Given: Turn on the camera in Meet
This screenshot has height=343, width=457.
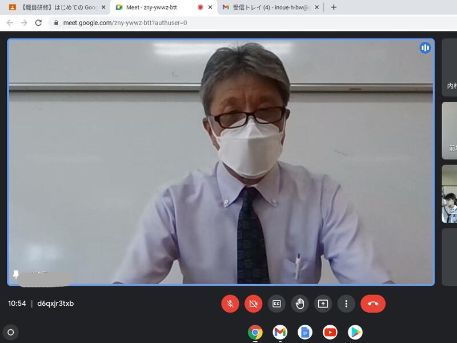Looking at the screenshot, I should pos(254,304).
